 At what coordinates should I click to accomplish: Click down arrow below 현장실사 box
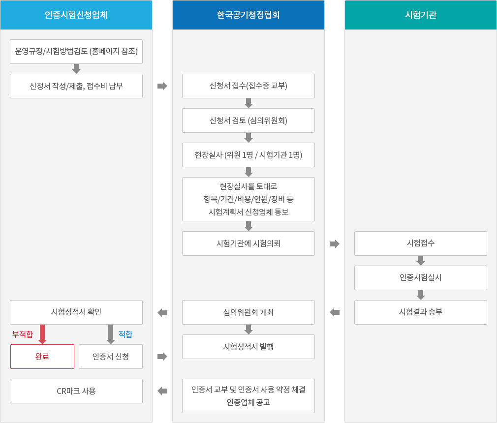coord(248,172)
